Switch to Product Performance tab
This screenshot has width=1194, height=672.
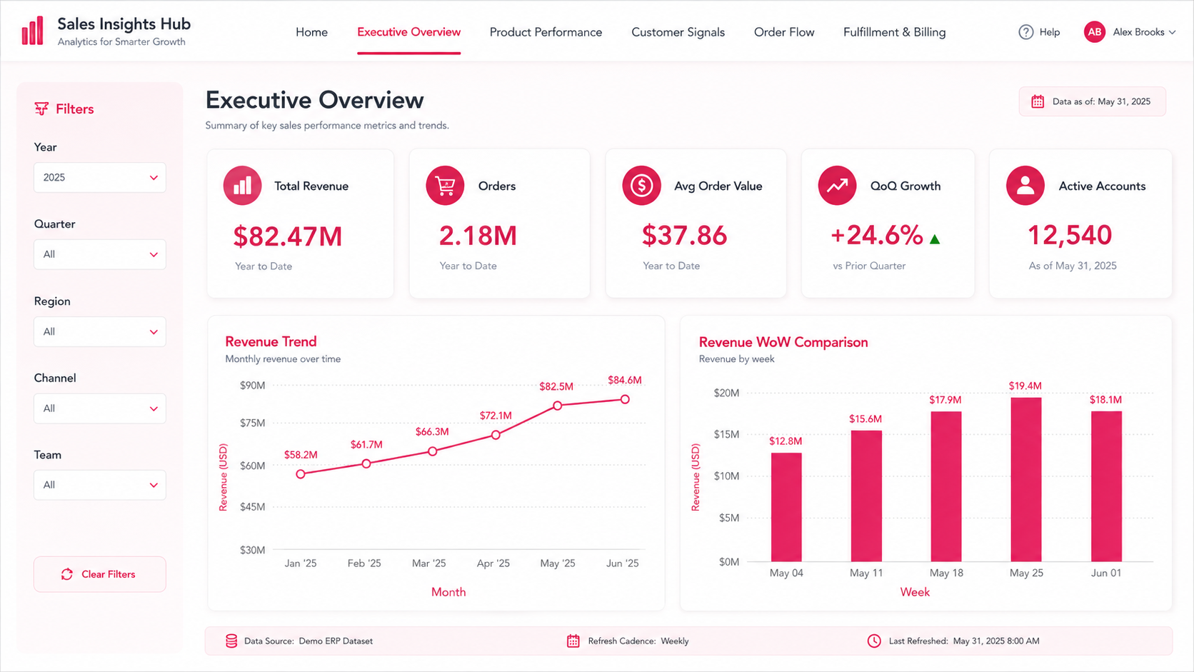click(546, 32)
